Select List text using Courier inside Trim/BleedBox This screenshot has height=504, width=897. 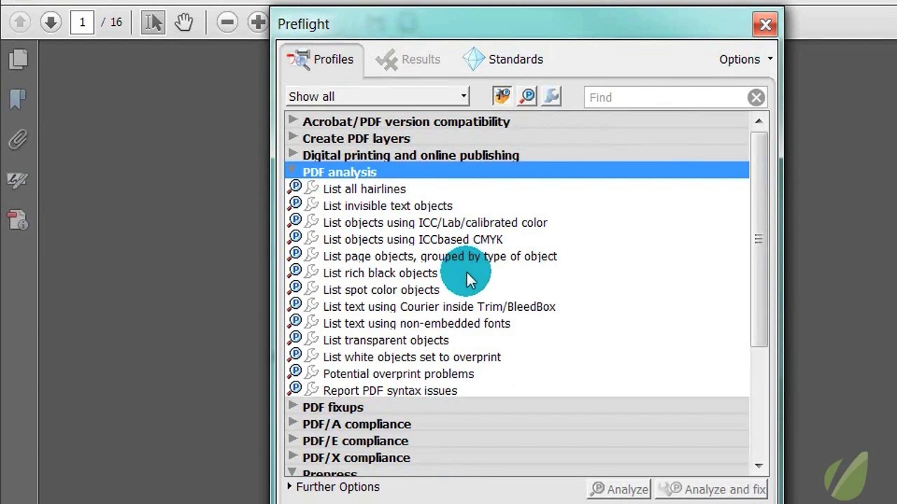pos(439,307)
